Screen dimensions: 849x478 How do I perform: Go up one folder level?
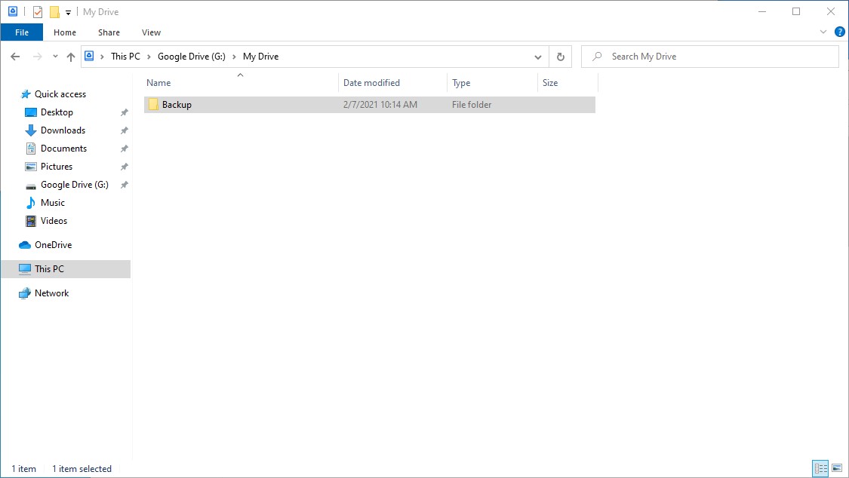71,57
